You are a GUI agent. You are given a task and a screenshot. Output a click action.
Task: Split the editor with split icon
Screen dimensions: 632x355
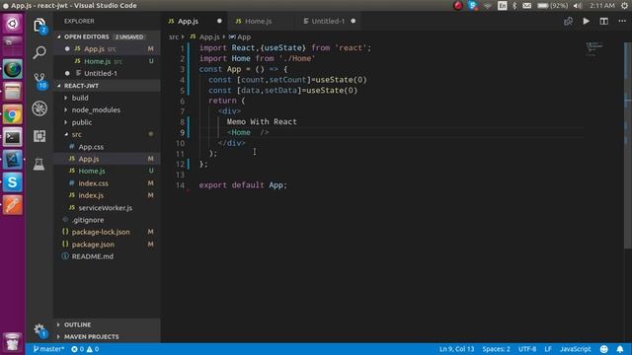603,21
